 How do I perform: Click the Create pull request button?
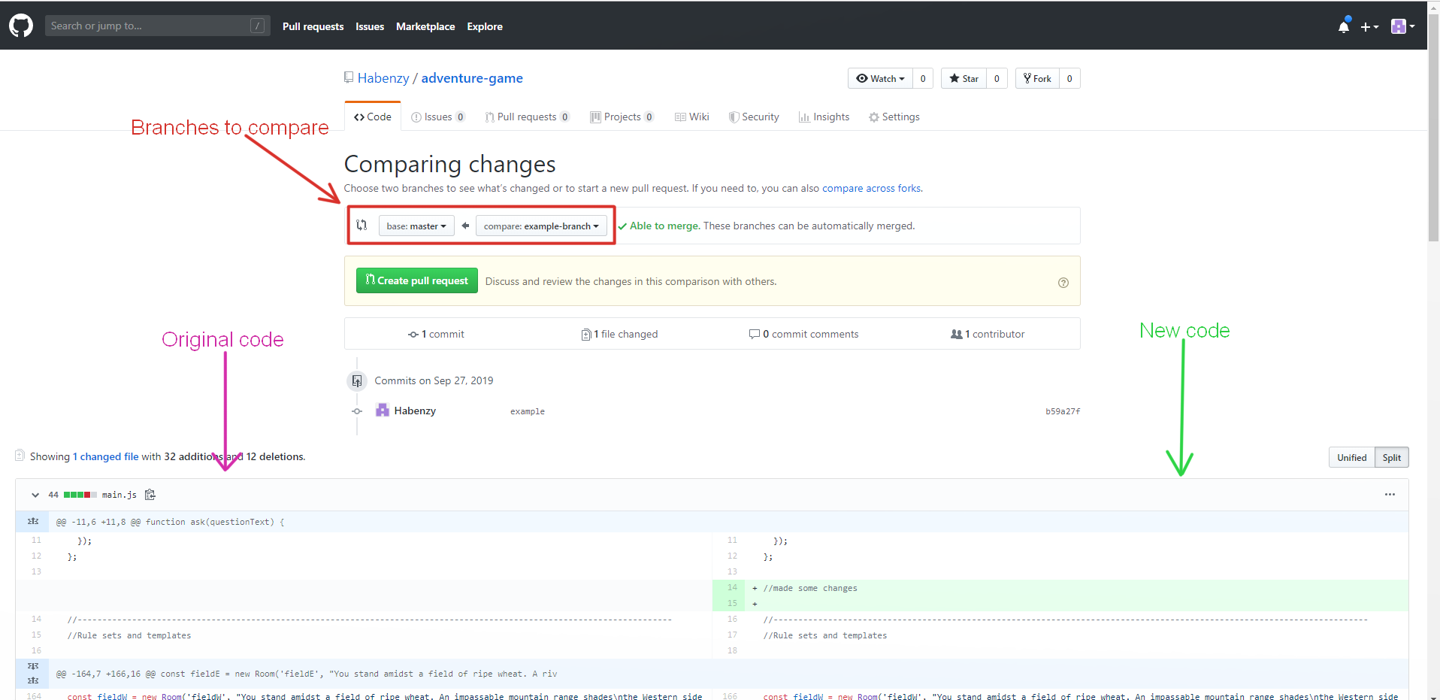tap(417, 280)
